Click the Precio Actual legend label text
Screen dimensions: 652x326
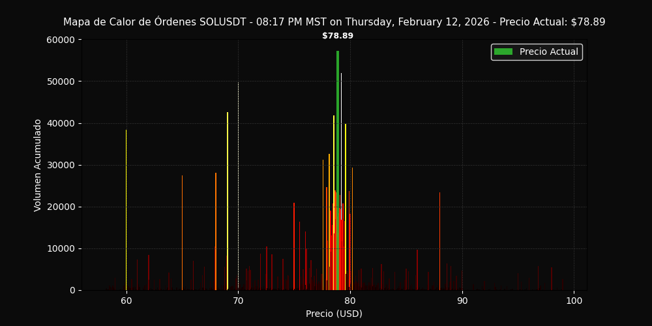(548, 52)
